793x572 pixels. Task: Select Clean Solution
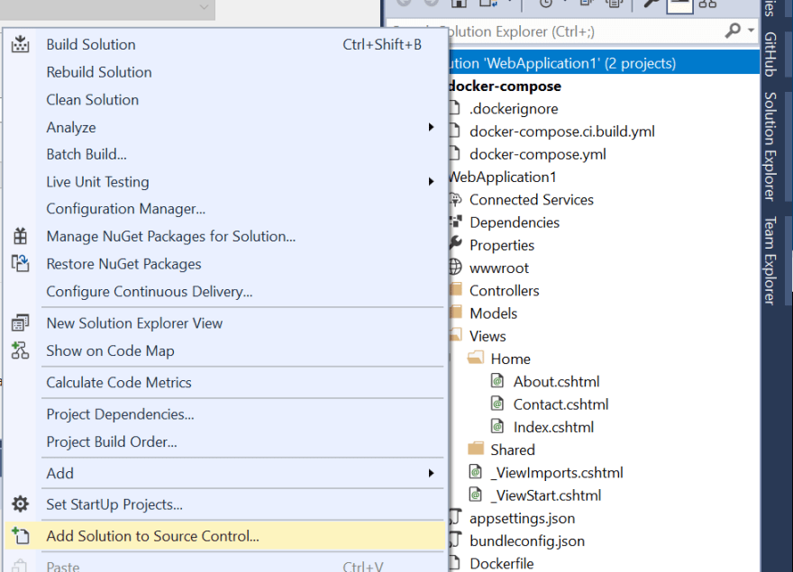click(224, 100)
